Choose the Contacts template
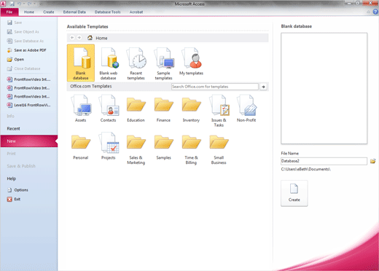The image size is (379, 271). point(109,108)
